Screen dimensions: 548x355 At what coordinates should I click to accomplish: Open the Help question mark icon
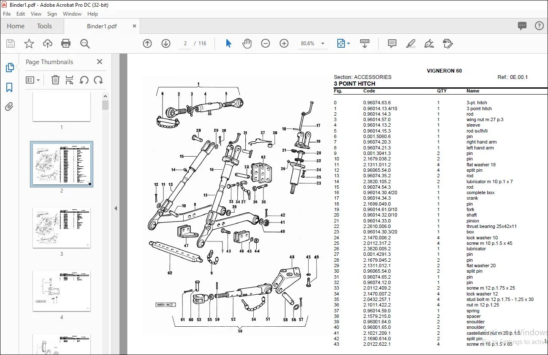click(x=539, y=26)
